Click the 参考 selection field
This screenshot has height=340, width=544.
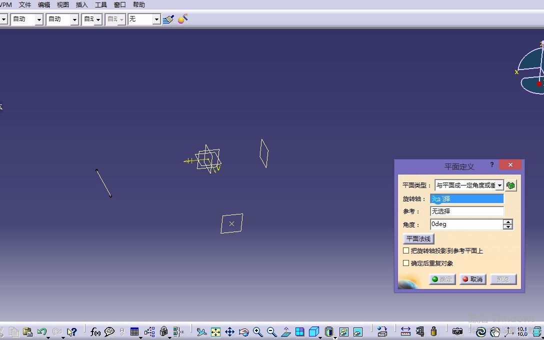(467, 211)
